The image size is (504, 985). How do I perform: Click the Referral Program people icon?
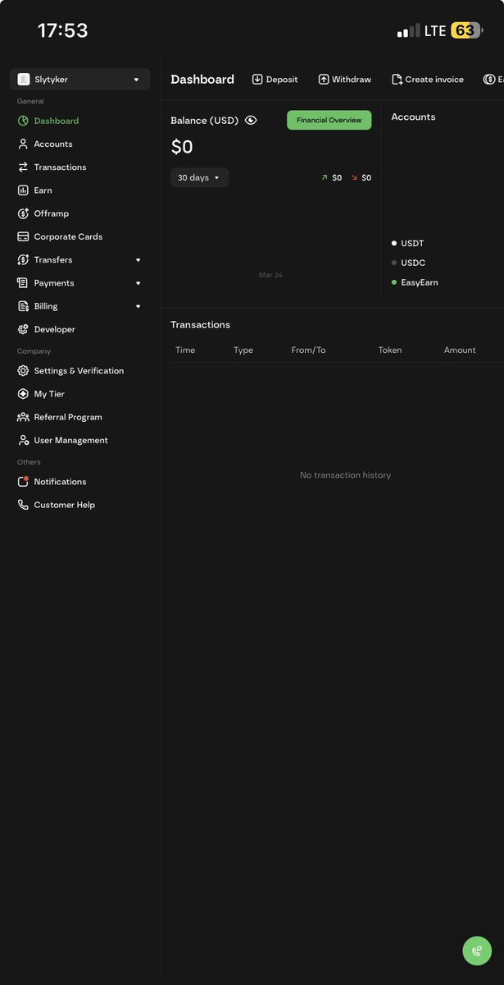tap(23, 417)
